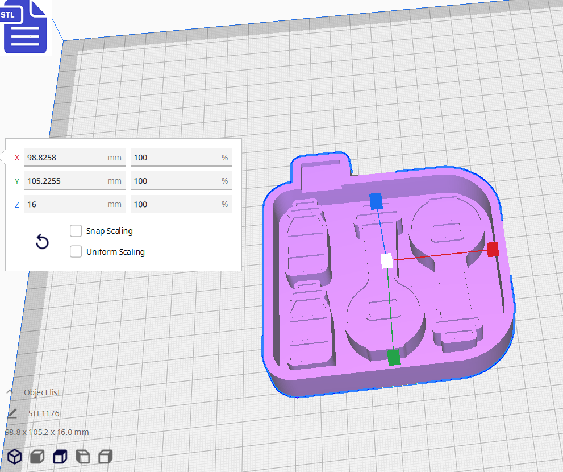Viewport: 563px width, 472px height.
Task: Collapse the Object list panel
Action: click(9, 392)
